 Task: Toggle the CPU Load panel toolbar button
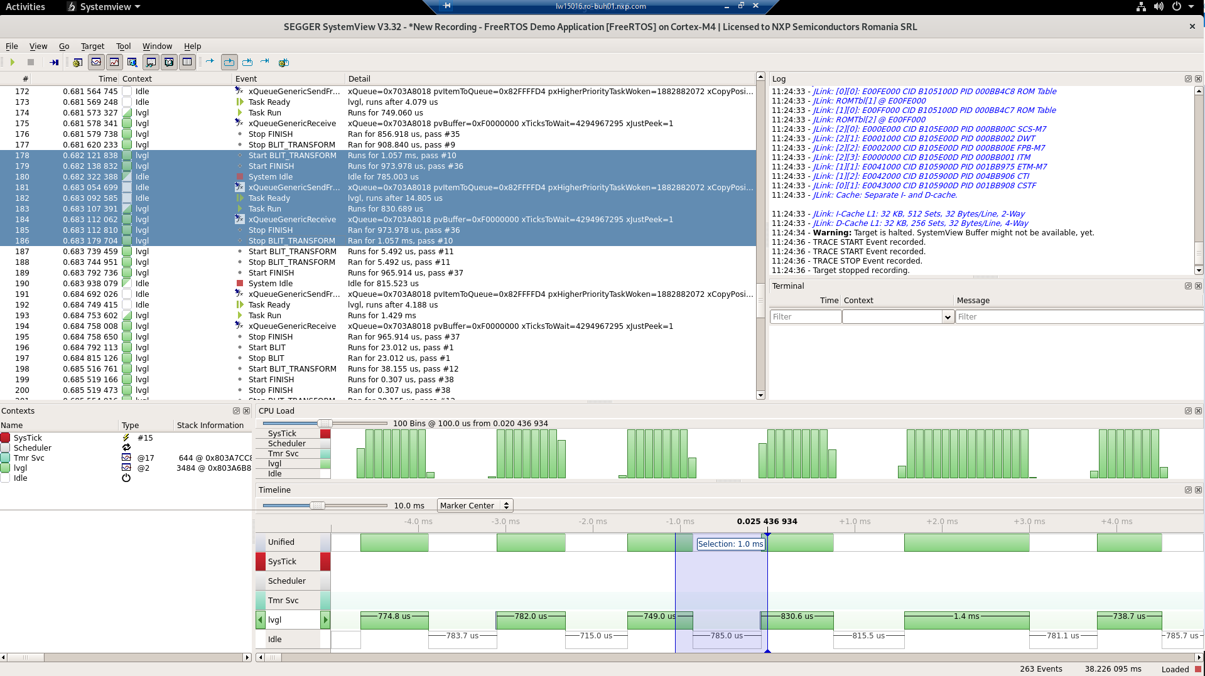click(114, 62)
